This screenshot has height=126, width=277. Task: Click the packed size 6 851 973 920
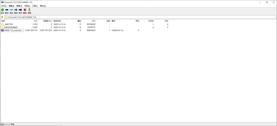(46, 30)
